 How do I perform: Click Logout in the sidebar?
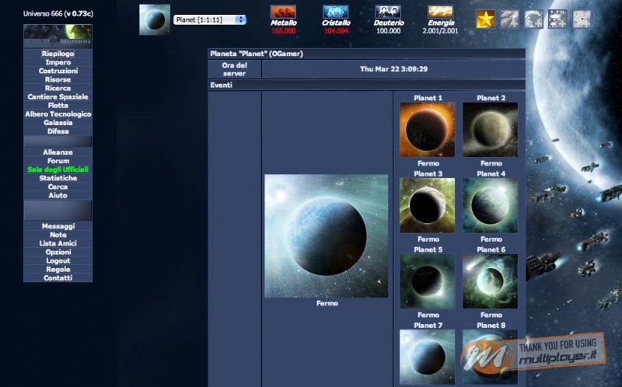(x=58, y=261)
